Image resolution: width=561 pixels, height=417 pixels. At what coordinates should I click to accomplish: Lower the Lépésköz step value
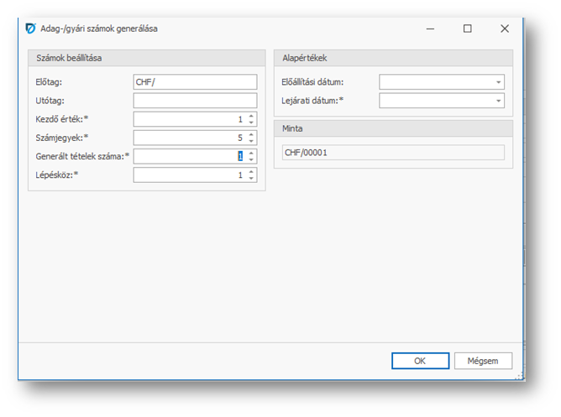pyautogui.click(x=251, y=179)
